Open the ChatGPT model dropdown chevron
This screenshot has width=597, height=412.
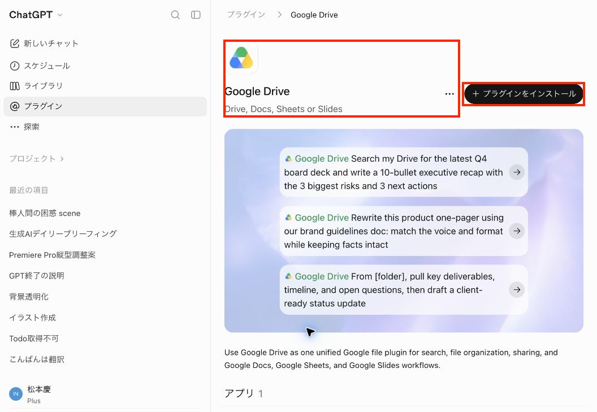point(60,15)
